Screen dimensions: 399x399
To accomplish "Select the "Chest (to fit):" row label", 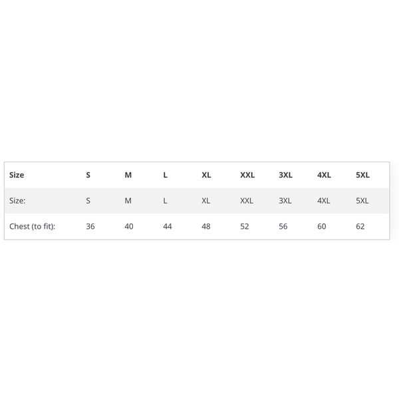I will point(32,226).
